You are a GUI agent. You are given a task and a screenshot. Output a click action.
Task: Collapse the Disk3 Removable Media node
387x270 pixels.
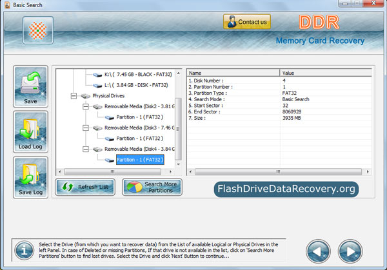(86, 128)
